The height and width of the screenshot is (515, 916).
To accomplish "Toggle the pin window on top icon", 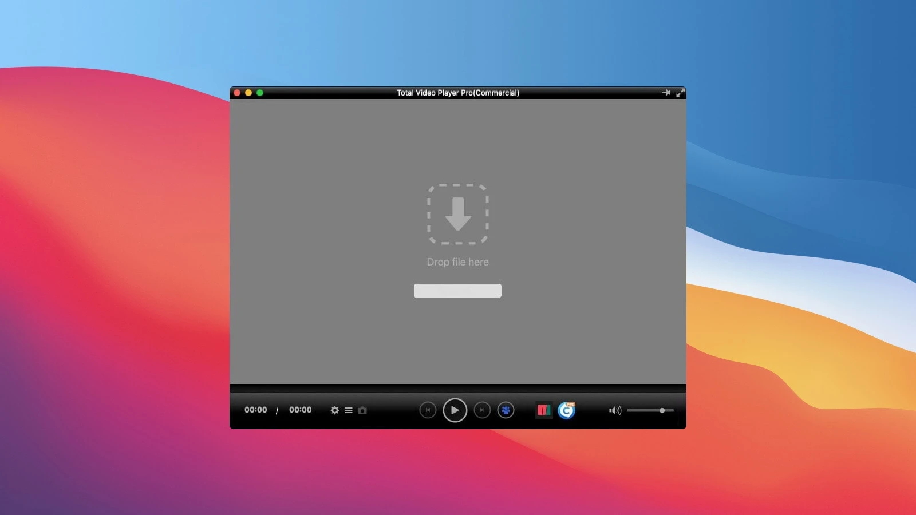I will click(666, 92).
